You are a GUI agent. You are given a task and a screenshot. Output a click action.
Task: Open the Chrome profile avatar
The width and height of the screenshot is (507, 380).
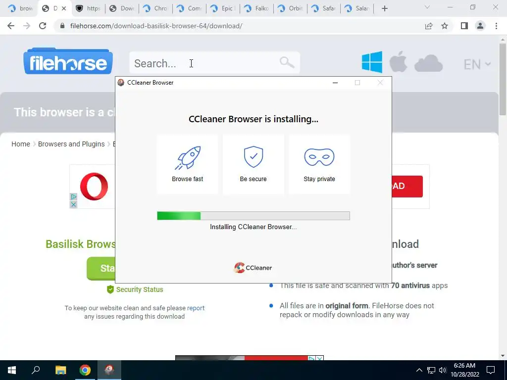[480, 26]
